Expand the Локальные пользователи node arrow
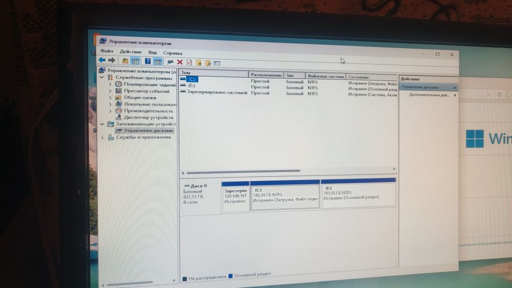 (x=110, y=104)
